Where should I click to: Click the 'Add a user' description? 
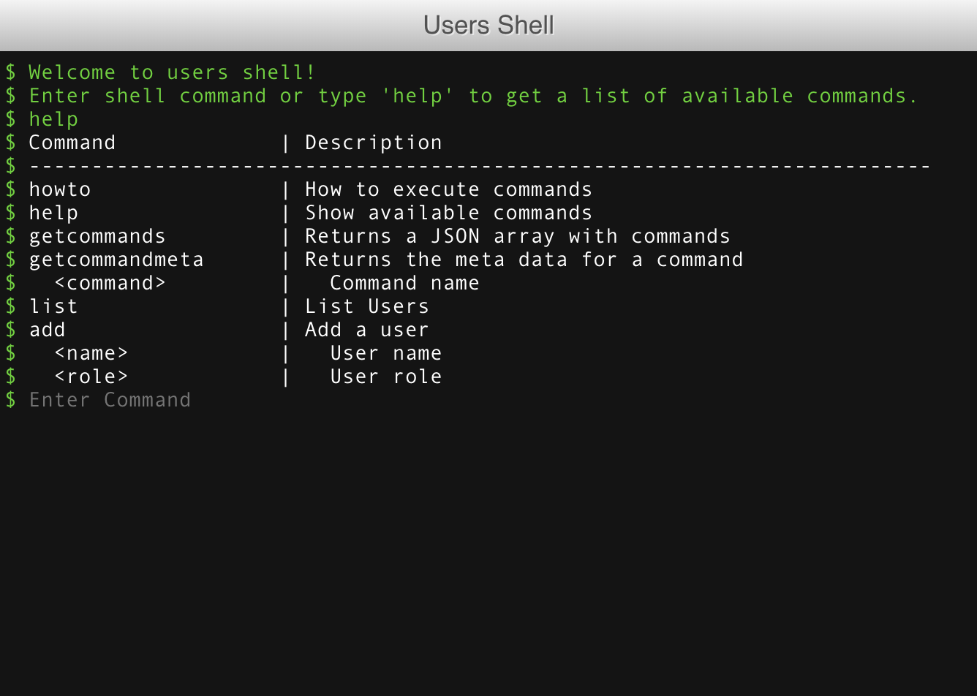point(366,330)
